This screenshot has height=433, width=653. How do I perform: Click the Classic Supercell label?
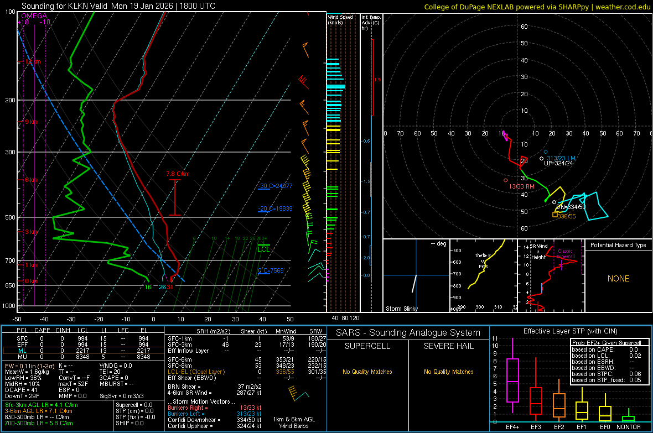click(566, 254)
